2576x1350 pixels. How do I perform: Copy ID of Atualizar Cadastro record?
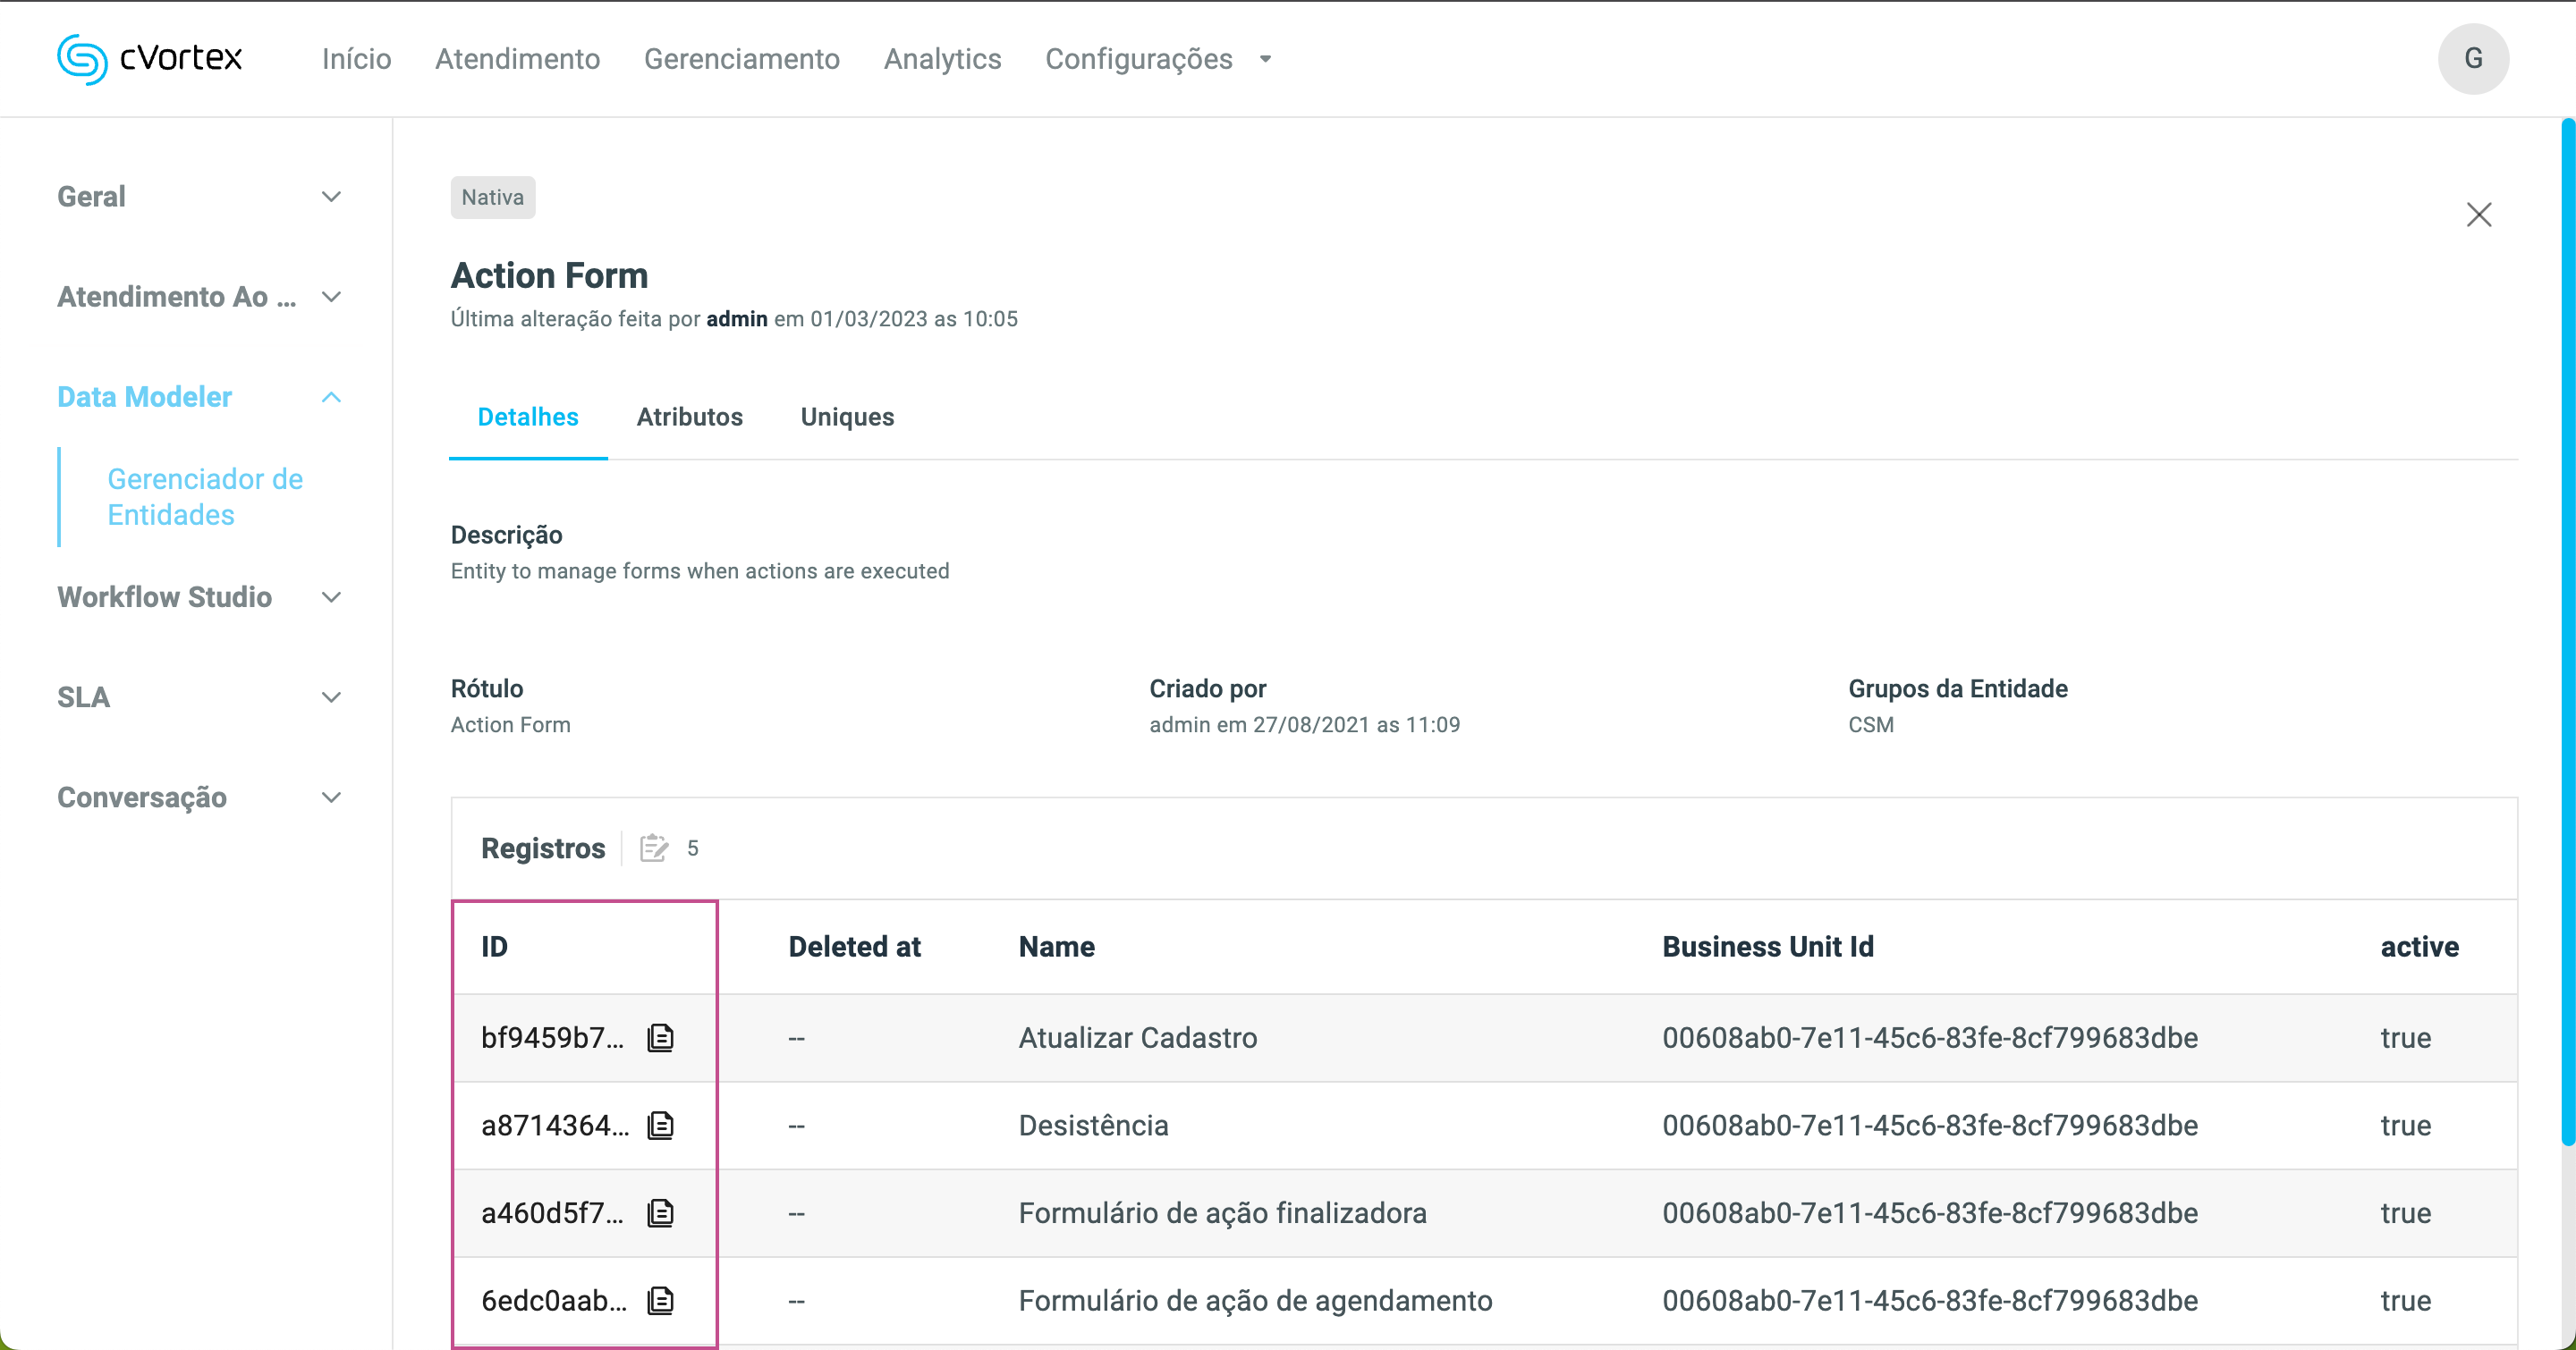point(660,1037)
